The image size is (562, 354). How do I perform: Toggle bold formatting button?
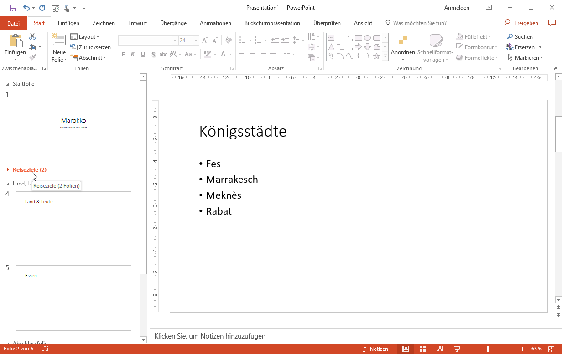tap(123, 54)
